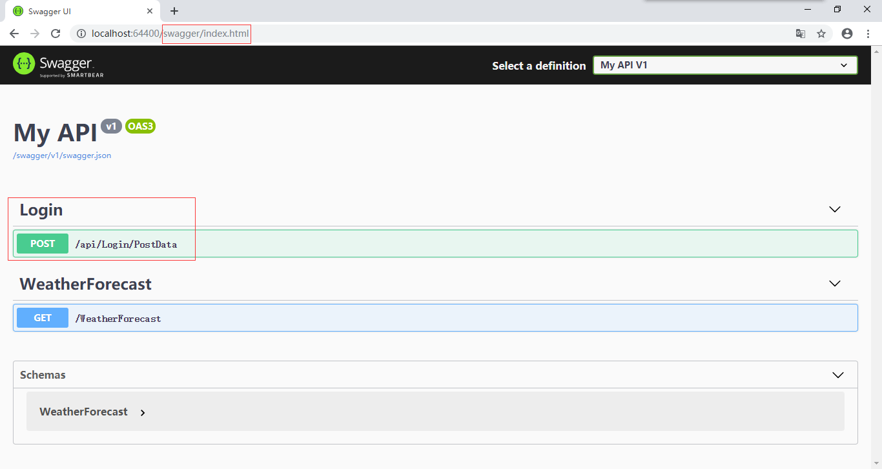The height and width of the screenshot is (469, 882).
Task: Open the My API V1 definition dropdown
Action: pyautogui.click(x=725, y=65)
